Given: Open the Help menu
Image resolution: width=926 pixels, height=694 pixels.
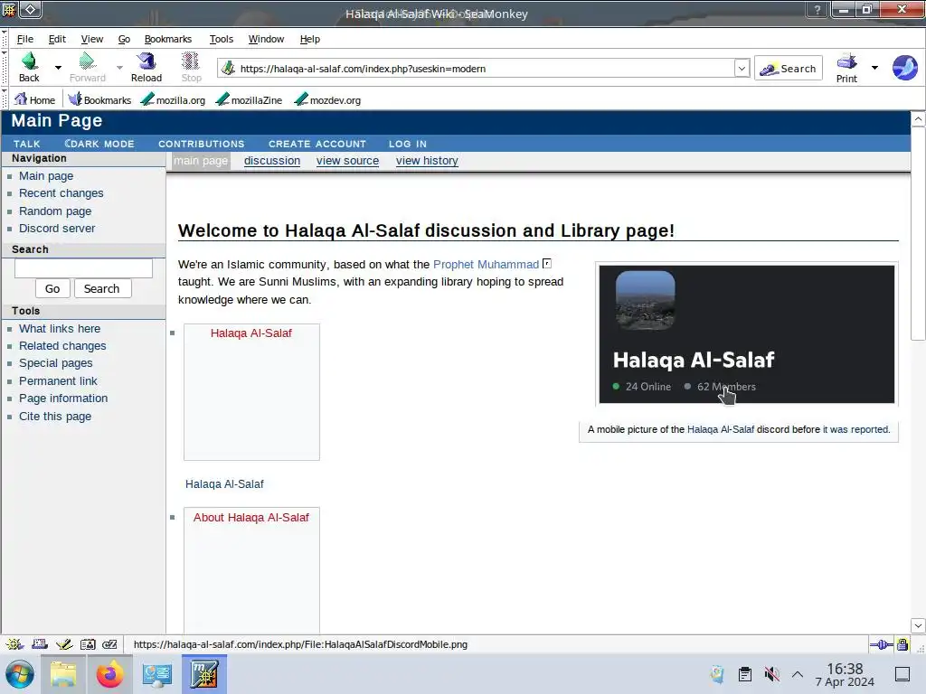Looking at the screenshot, I should point(309,39).
